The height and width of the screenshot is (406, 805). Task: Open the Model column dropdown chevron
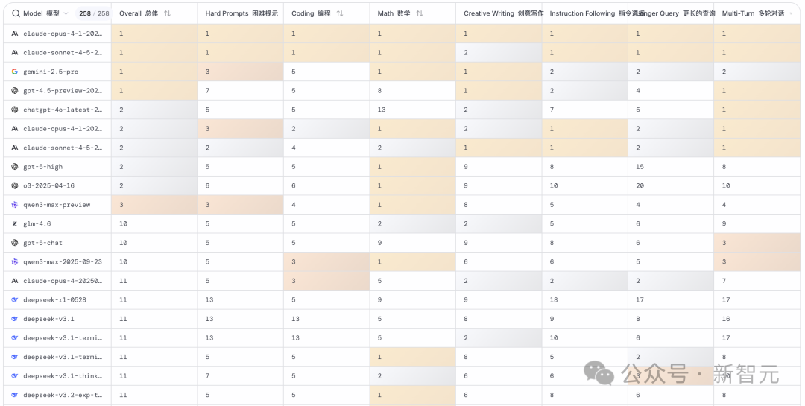click(x=66, y=14)
